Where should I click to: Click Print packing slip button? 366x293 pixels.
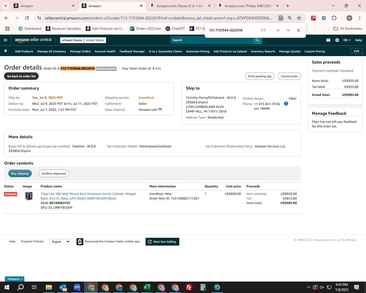point(260,76)
